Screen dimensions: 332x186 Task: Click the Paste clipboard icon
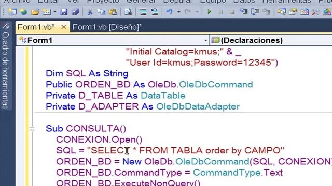(x=113, y=12)
